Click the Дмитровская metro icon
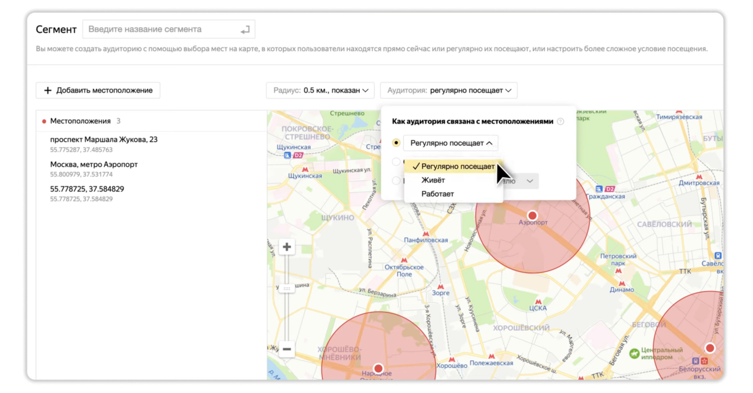The width and height of the screenshot is (753, 393). pyautogui.click(x=699, y=176)
